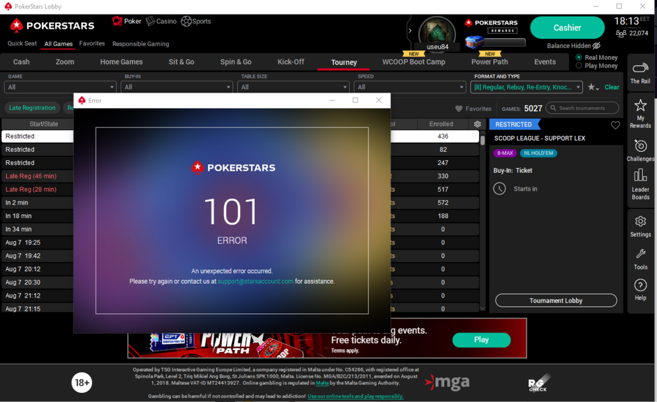Click support@starsaccount.com email link
The image size is (657, 402).
(x=256, y=281)
